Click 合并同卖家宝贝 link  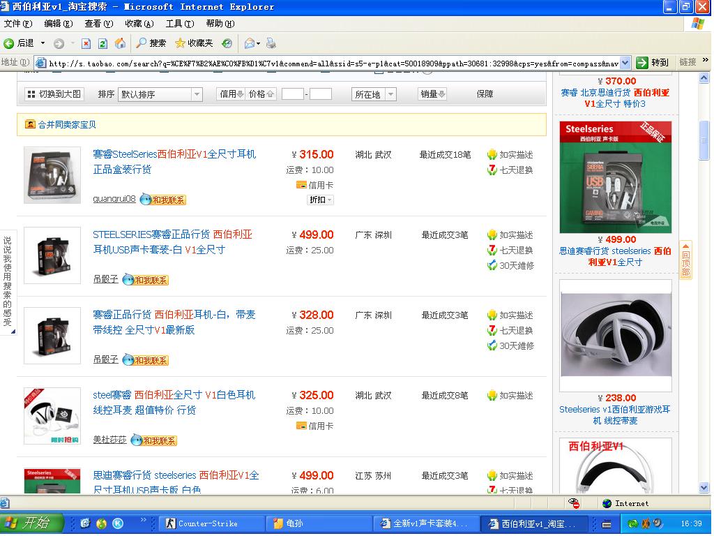pos(66,124)
